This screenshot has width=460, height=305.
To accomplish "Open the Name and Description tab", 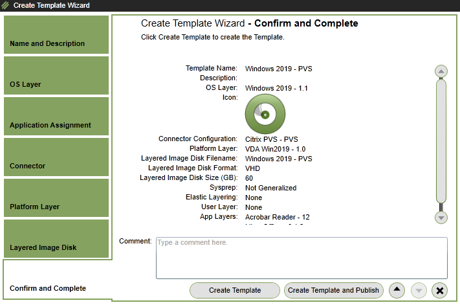I will tap(56, 35).
